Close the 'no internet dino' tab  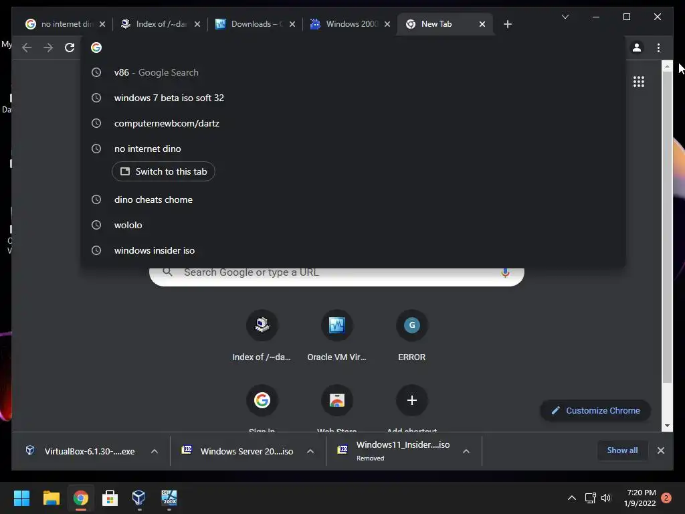point(102,24)
